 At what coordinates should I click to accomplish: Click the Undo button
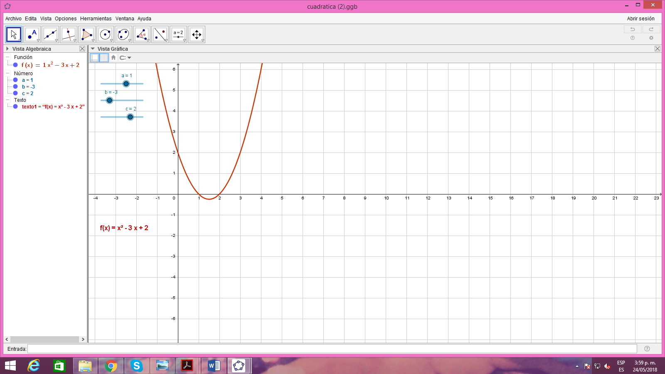(633, 29)
